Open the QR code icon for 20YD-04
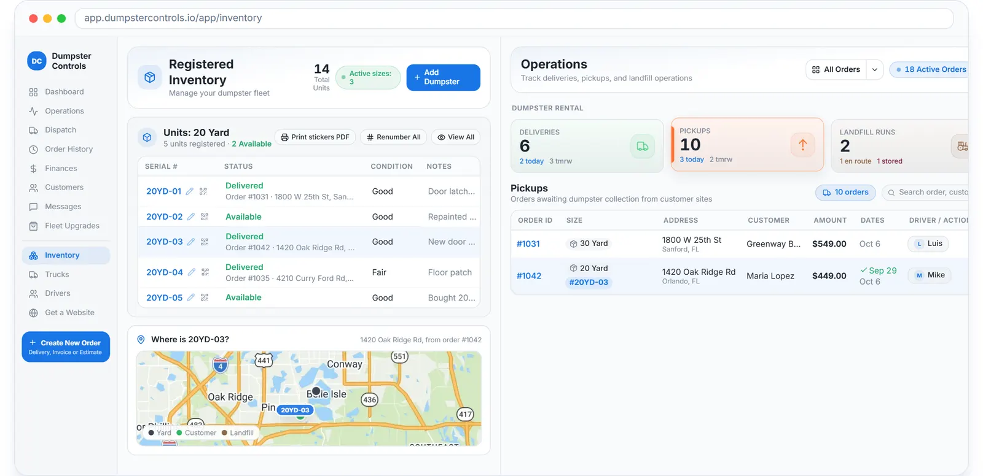983x476 pixels. [205, 272]
